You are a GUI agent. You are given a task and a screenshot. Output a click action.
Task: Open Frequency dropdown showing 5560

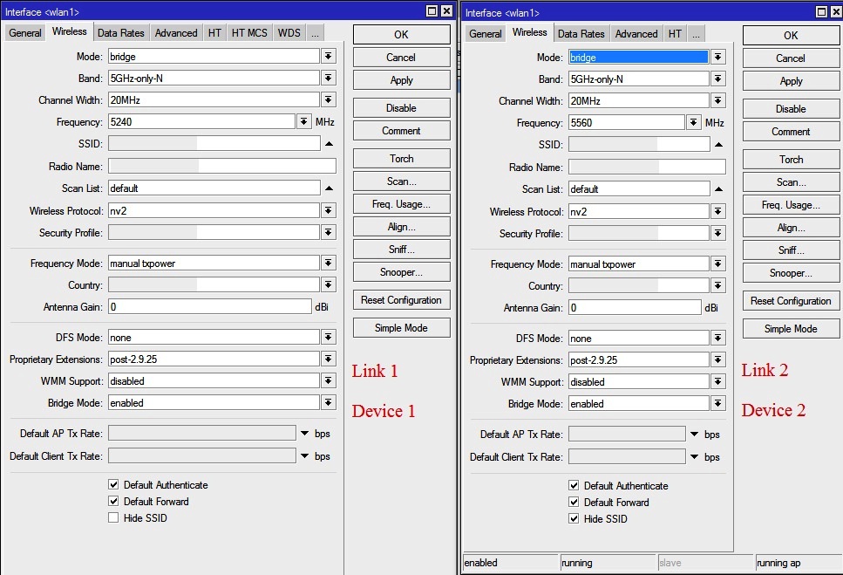(x=694, y=123)
